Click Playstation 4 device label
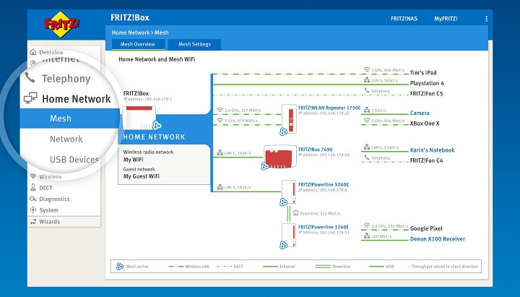The width and height of the screenshot is (520, 297). (427, 83)
